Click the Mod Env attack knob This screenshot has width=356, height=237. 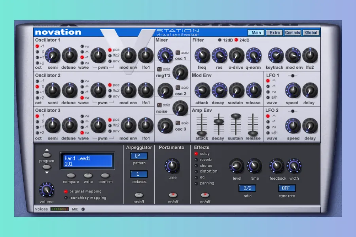point(202,90)
